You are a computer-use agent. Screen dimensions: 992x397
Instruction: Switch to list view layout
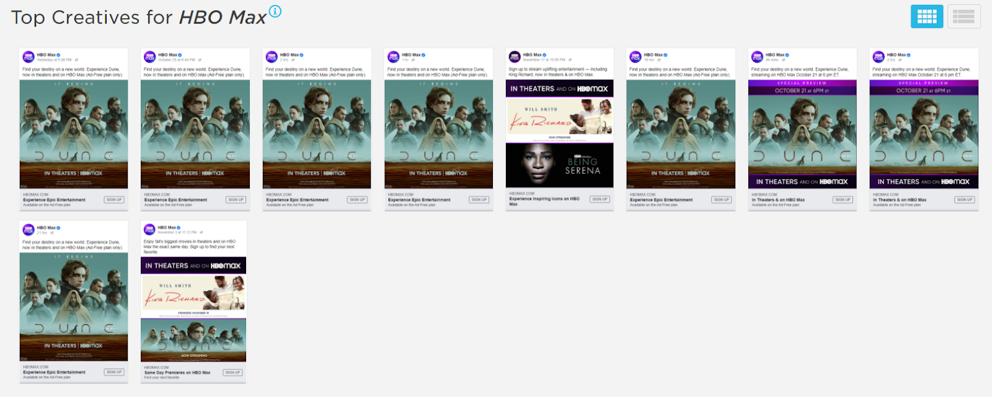tap(963, 17)
